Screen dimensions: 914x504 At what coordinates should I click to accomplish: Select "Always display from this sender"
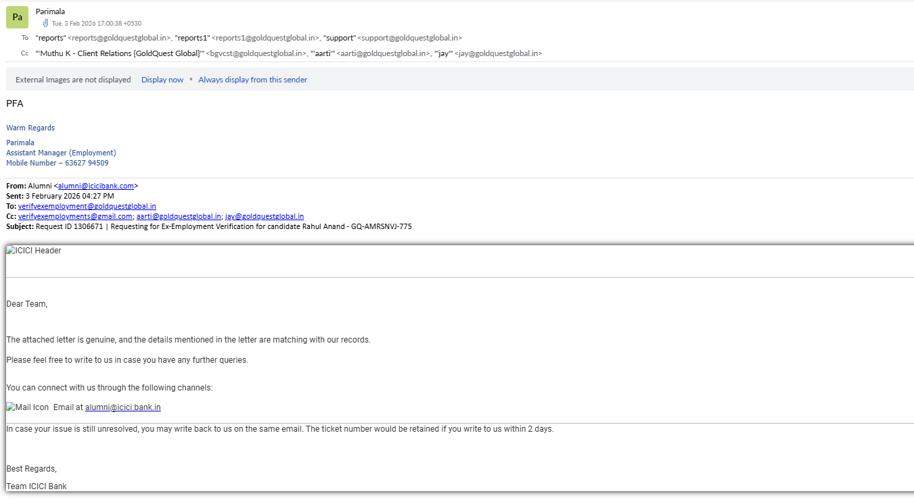252,80
